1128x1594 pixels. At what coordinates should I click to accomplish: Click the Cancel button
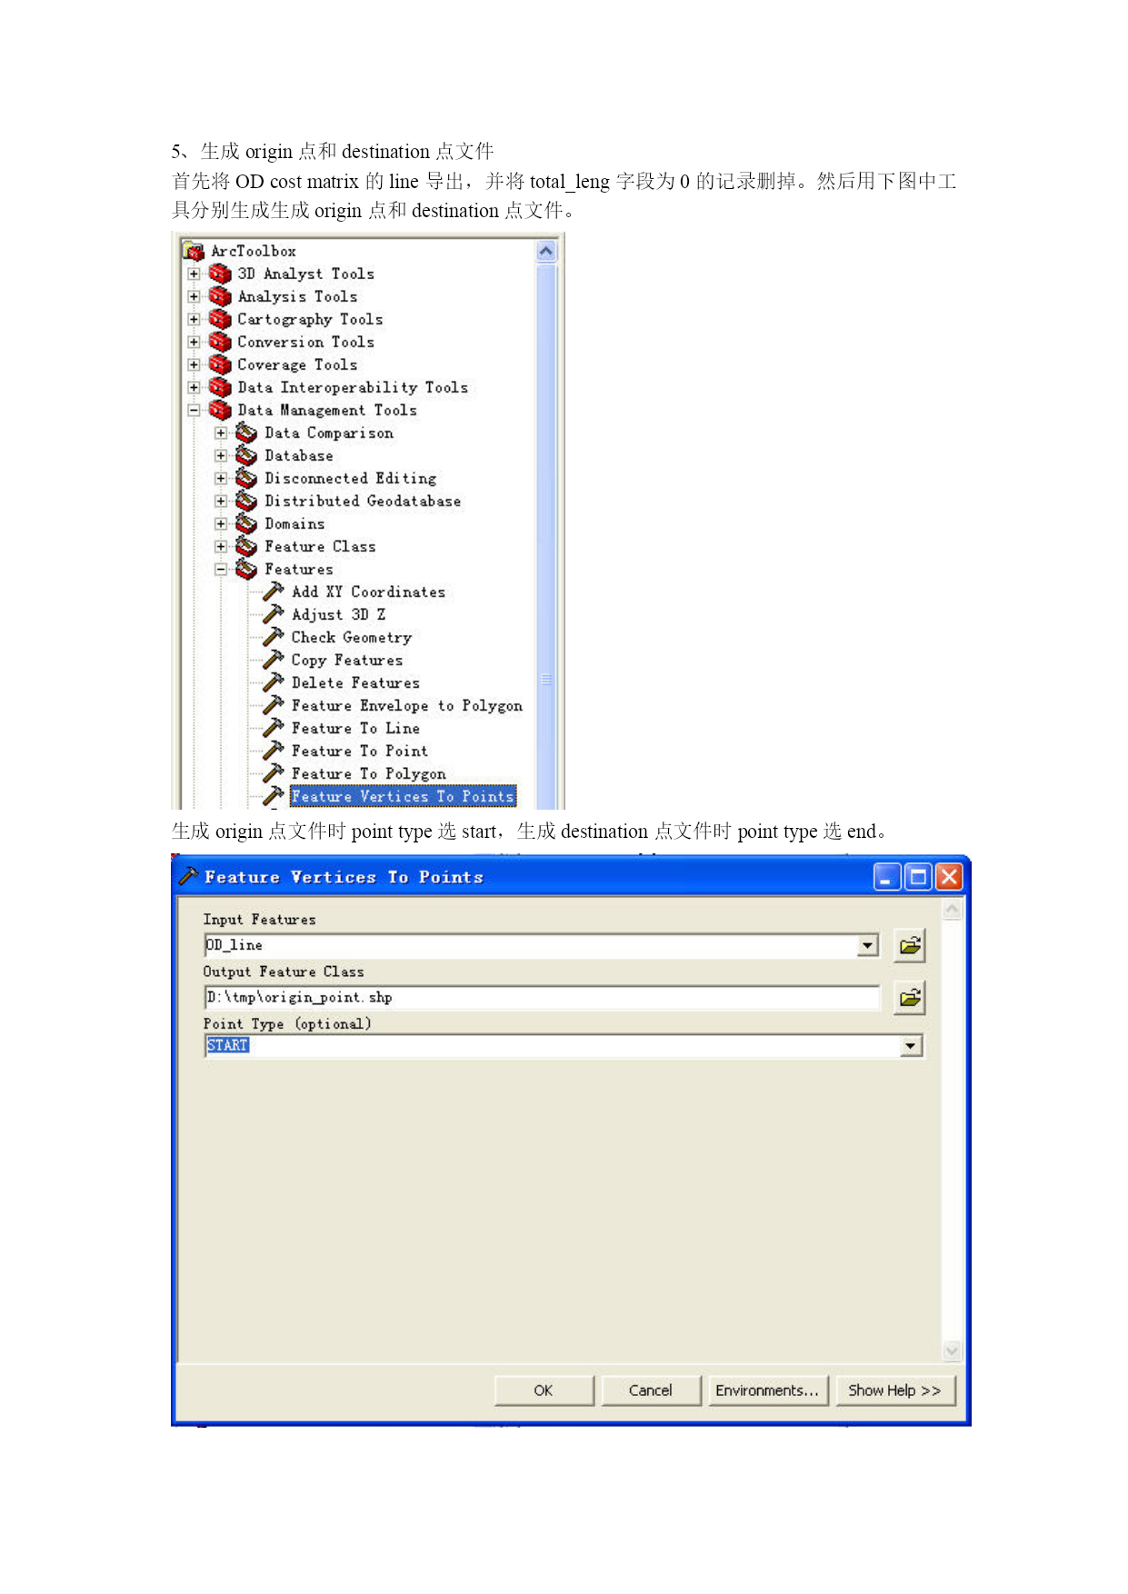pyautogui.click(x=651, y=1390)
